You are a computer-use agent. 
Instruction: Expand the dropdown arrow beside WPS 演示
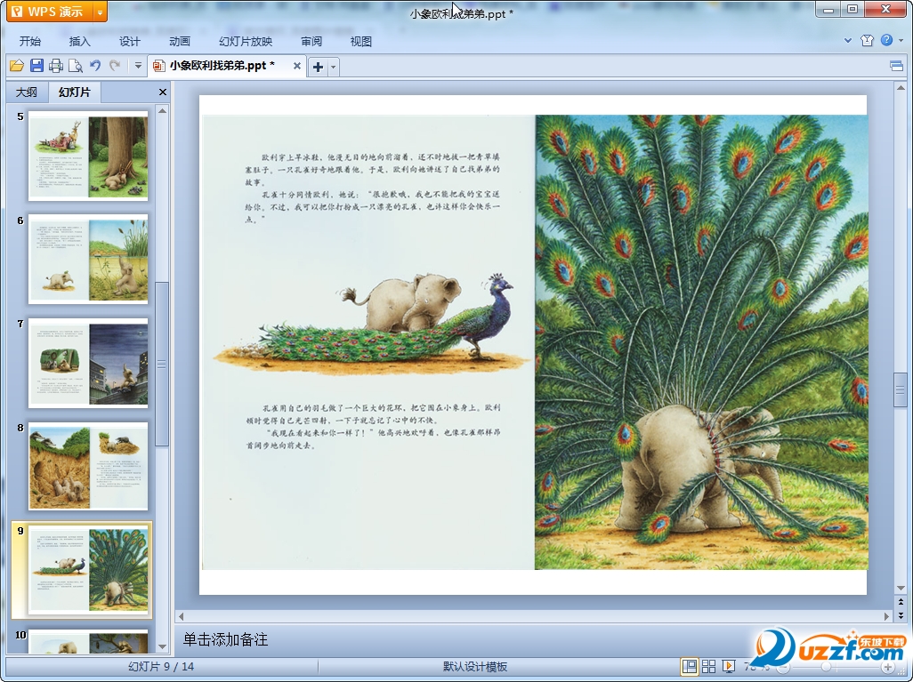[101, 12]
